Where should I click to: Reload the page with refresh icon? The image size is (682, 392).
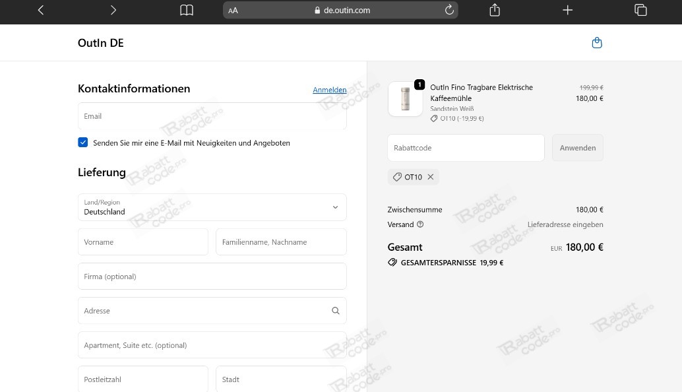tap(449, 10)
